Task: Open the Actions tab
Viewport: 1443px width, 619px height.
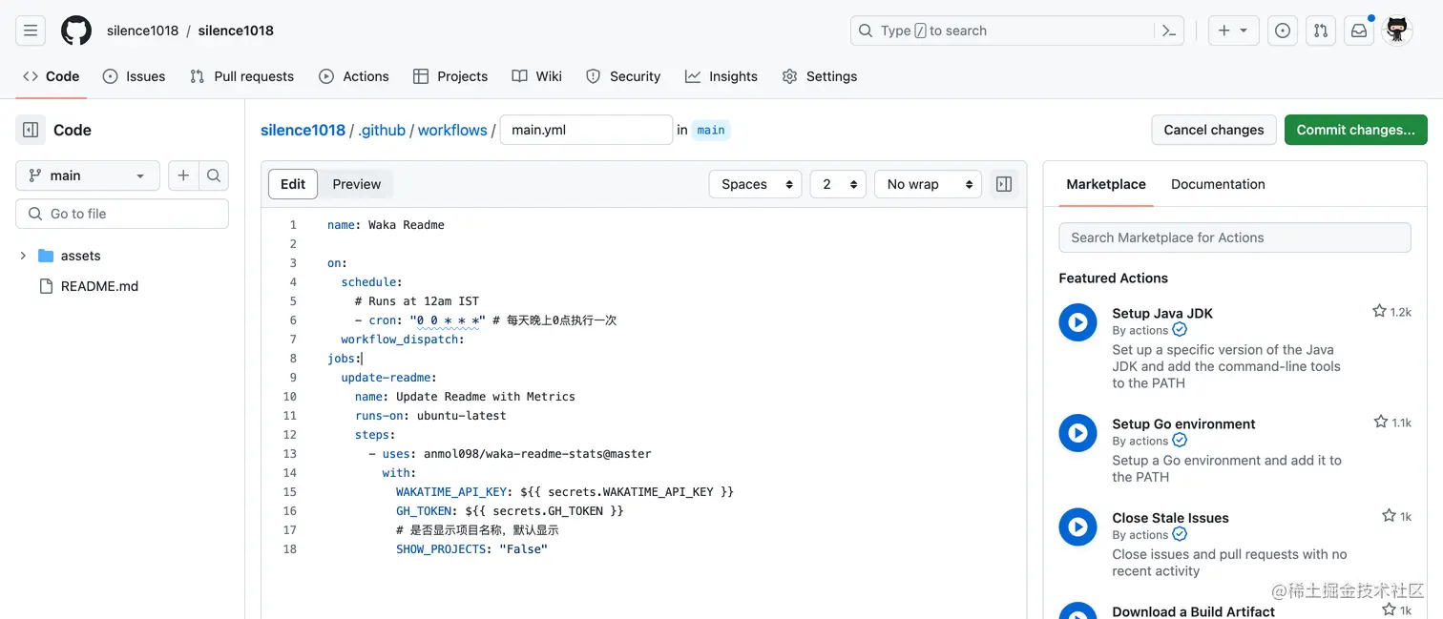Action: [354, 76]
